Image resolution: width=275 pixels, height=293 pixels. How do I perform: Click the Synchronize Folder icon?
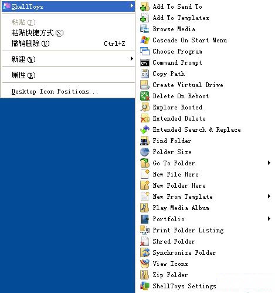[x=145, y=253]
